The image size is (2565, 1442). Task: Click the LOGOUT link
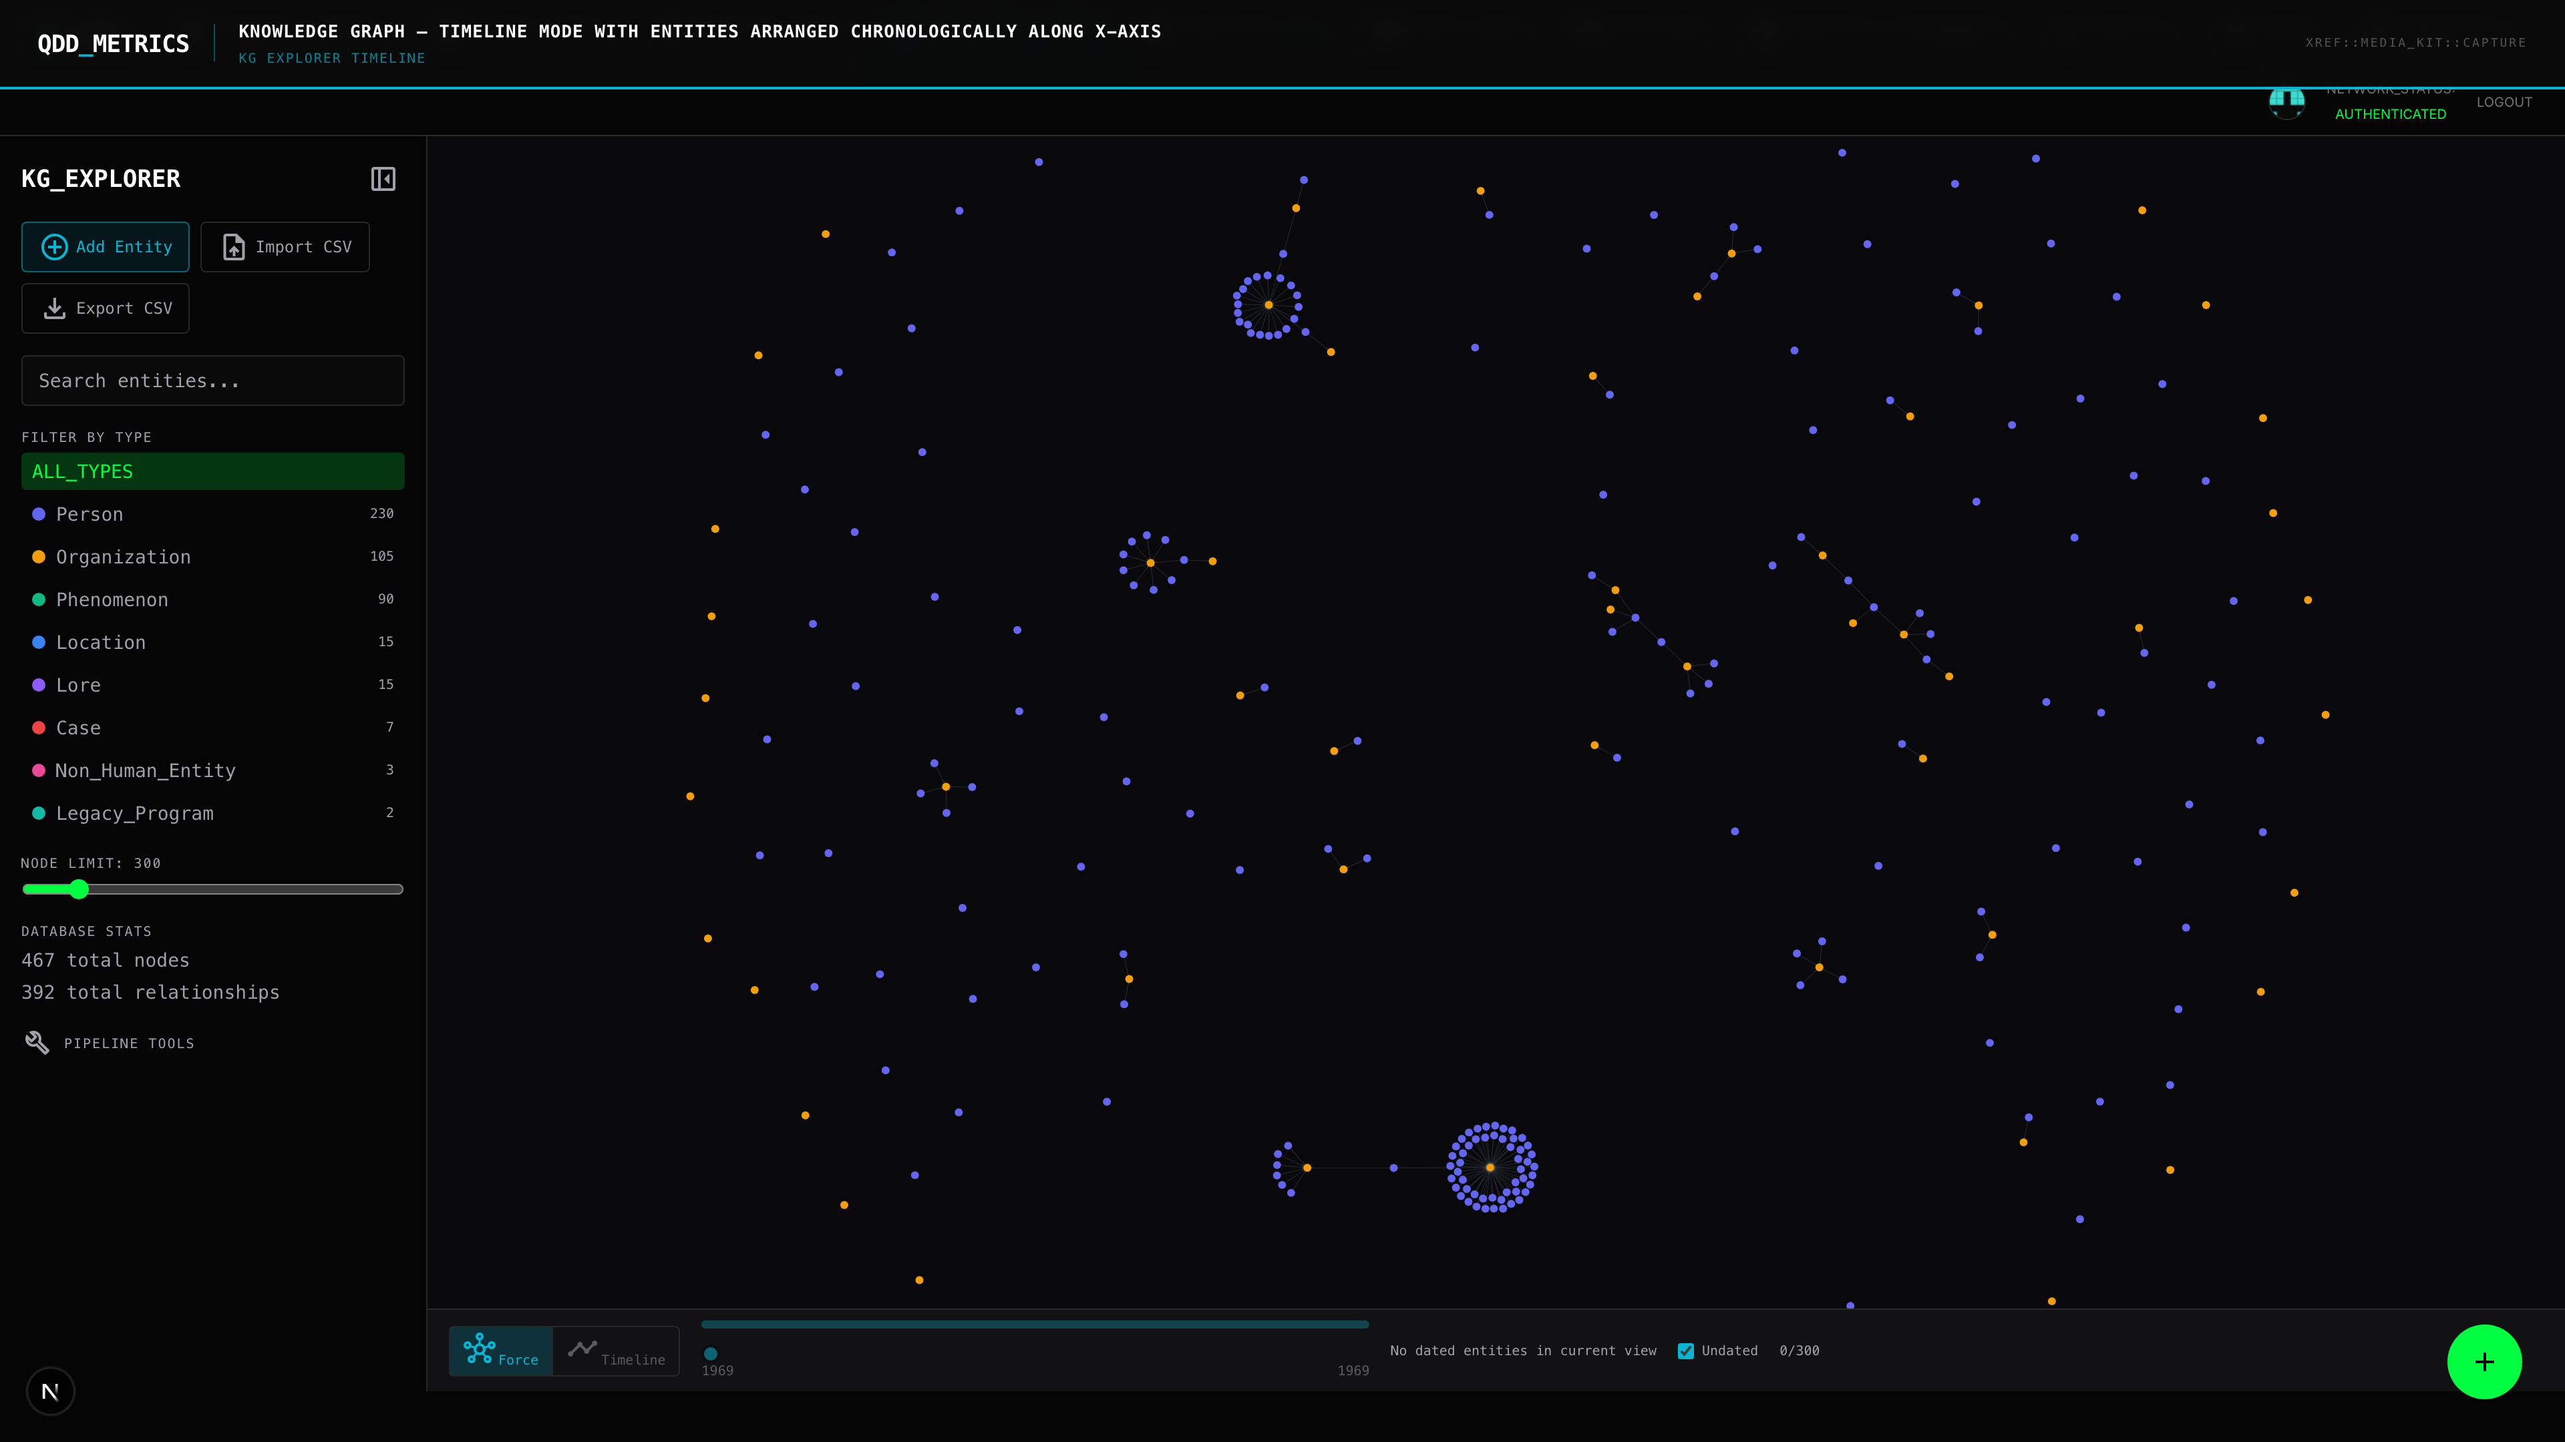pos(2504,103)
